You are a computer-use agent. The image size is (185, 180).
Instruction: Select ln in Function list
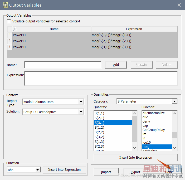click(x=157, y=138)
